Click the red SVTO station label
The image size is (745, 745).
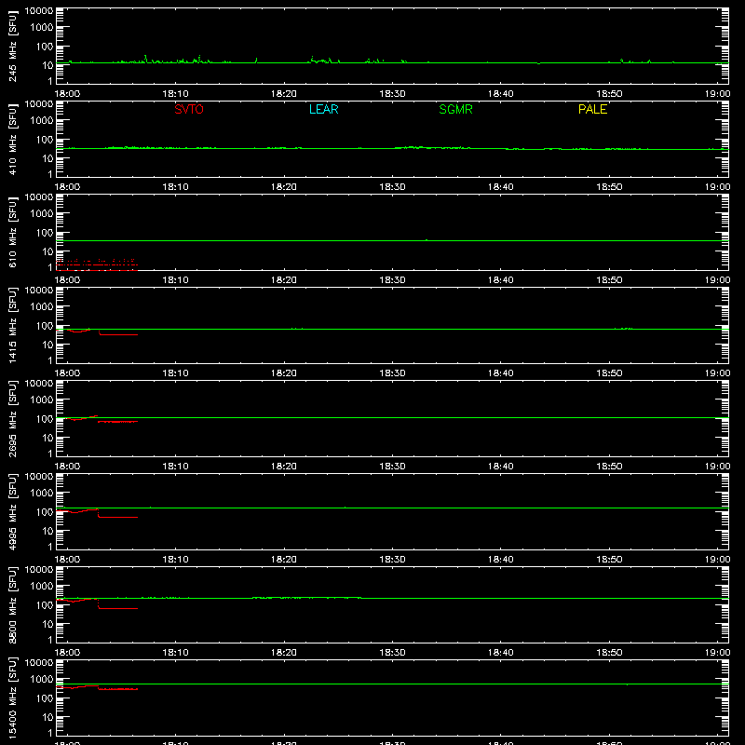tap(189, 109)
